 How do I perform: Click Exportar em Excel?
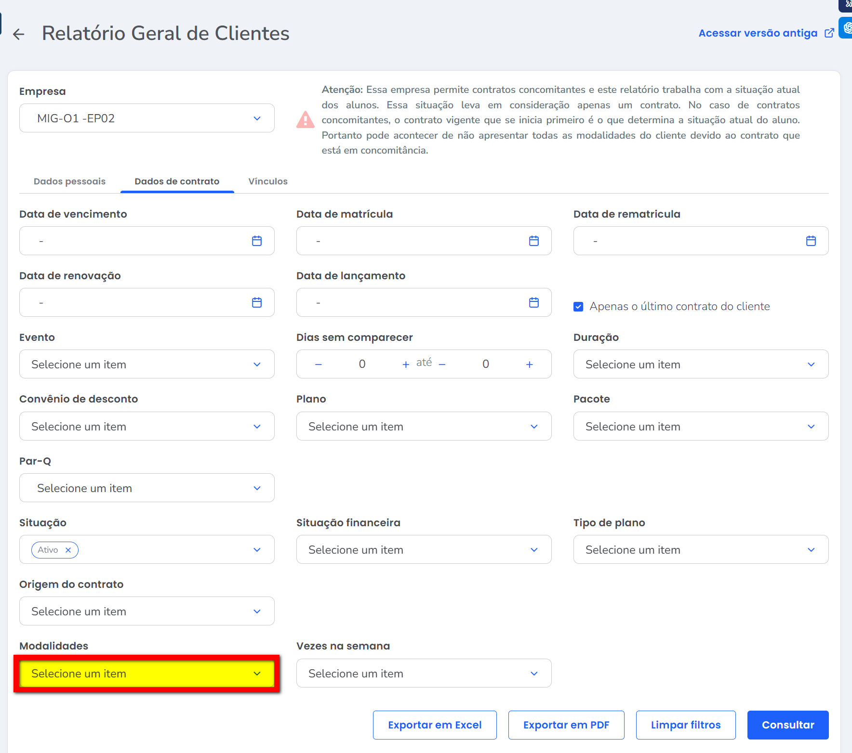tap(435, 725)
